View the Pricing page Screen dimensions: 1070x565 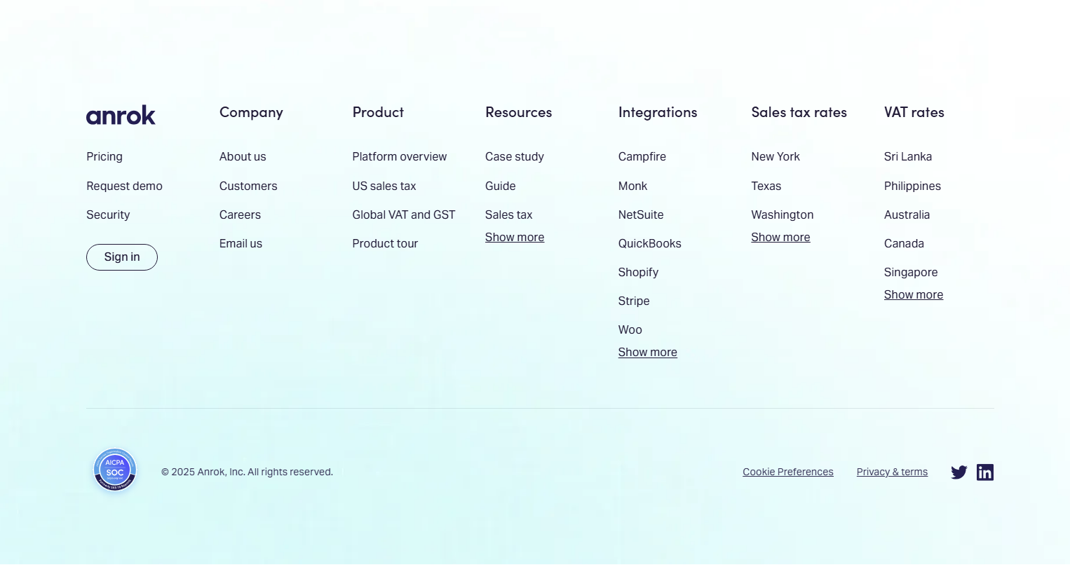point(104,156)
